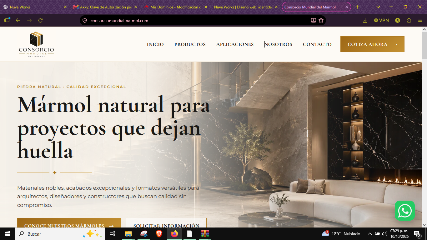The width and height of the screenshot is (427, 240).
Task: Click the scrollbar down arrow
Action: (424, 225)
